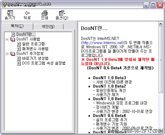Open the 일반 프로그램 topic

[33, 44]
